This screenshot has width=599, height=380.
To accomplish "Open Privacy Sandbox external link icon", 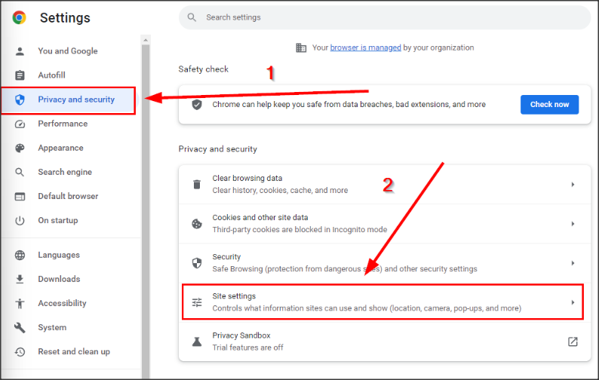I will tap(573, 342).
